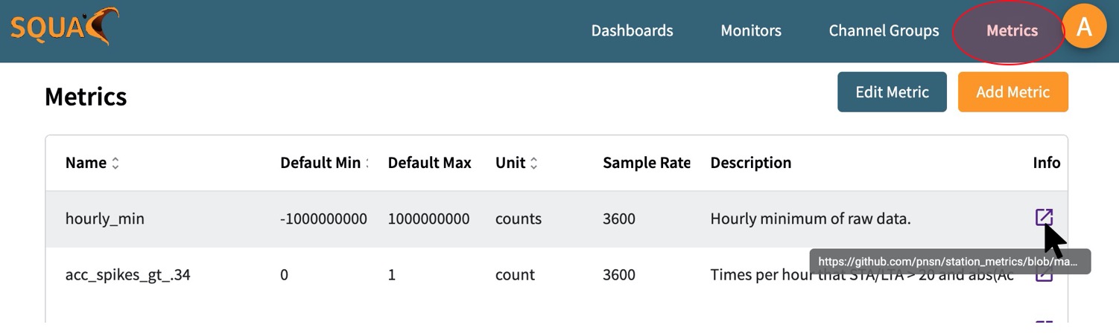Viewport: 1119px width, 336px height.
Task: Click the 1000000000 default max value
Action: pos(428,219)
